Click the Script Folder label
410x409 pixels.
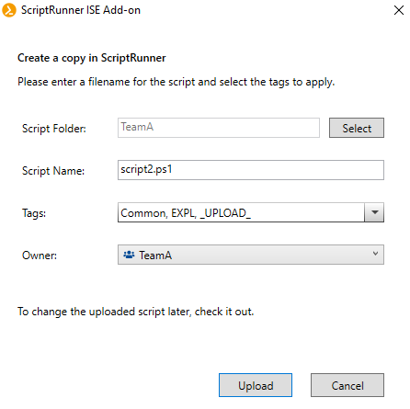(x=54, y=129)
